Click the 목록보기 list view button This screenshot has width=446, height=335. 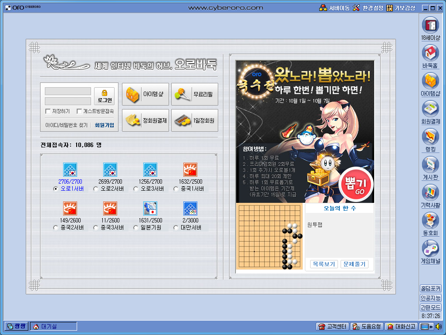[324, 264]
